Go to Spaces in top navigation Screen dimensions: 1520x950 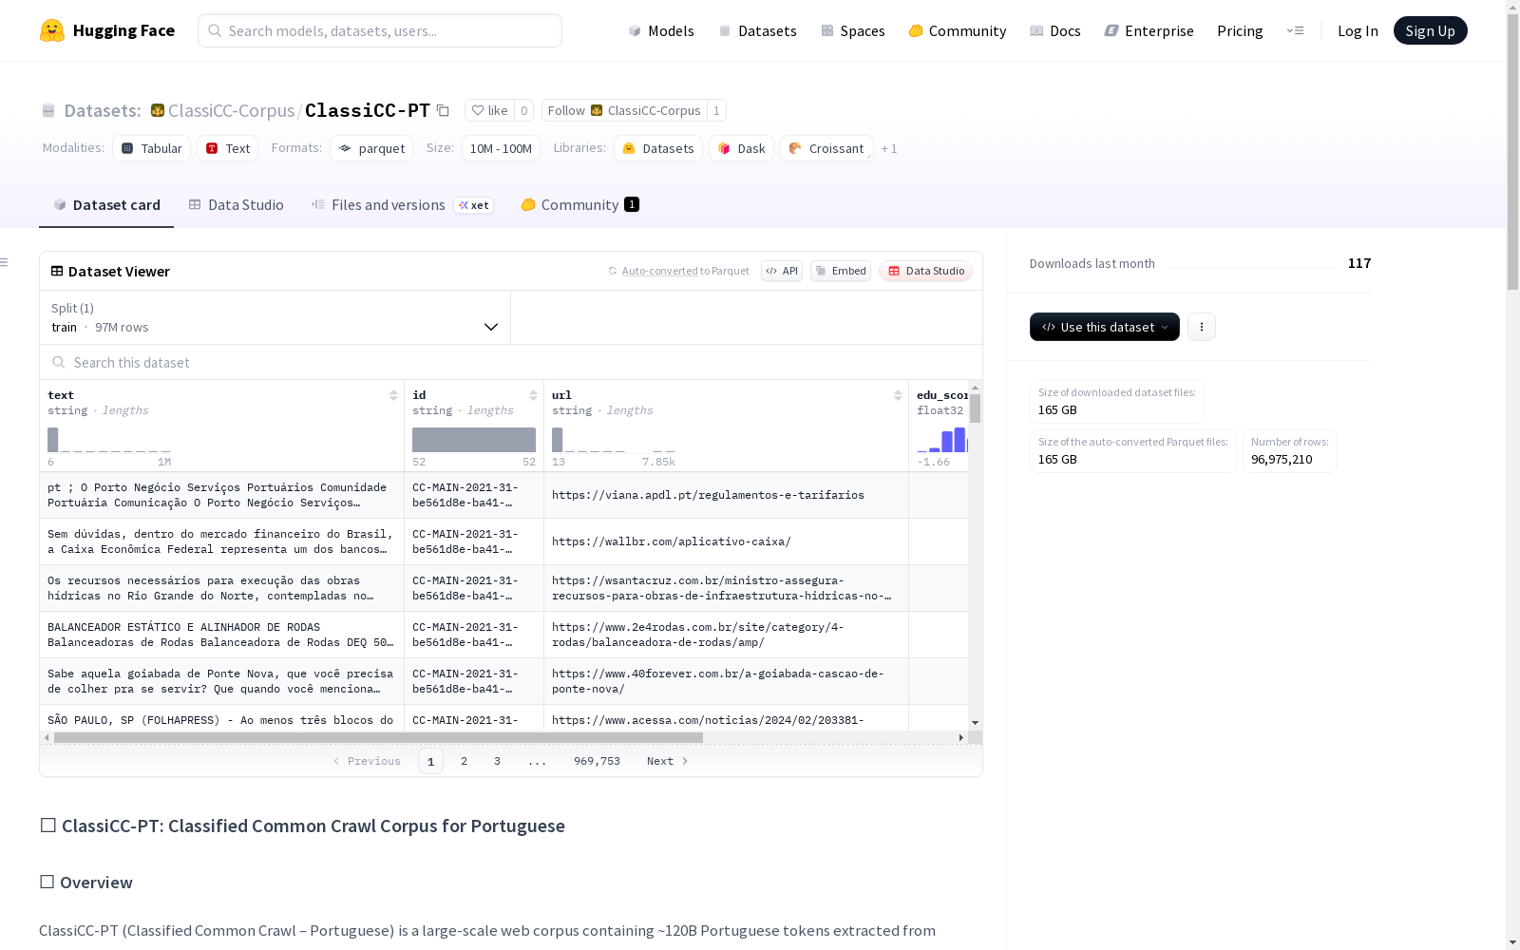tap(853, 30)
